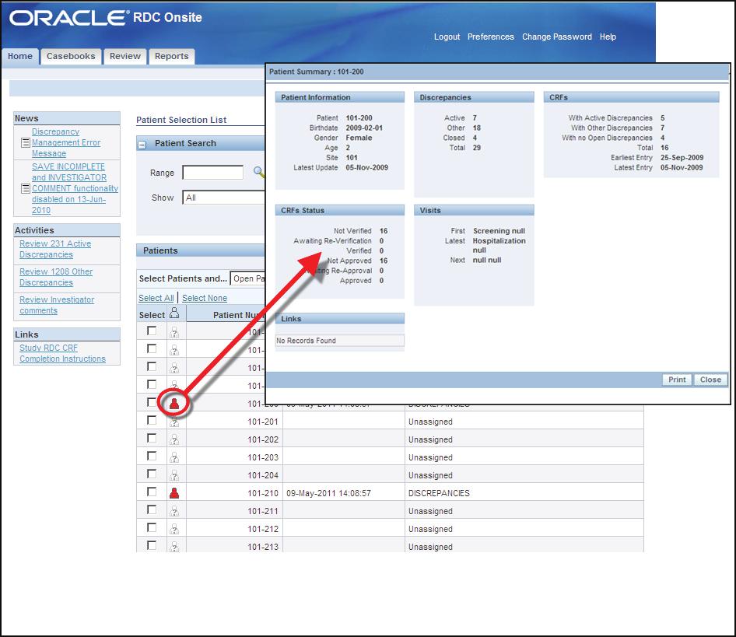The image size is (736, 637).
Task: Open the Reports tab
Action: pos(171,56)
